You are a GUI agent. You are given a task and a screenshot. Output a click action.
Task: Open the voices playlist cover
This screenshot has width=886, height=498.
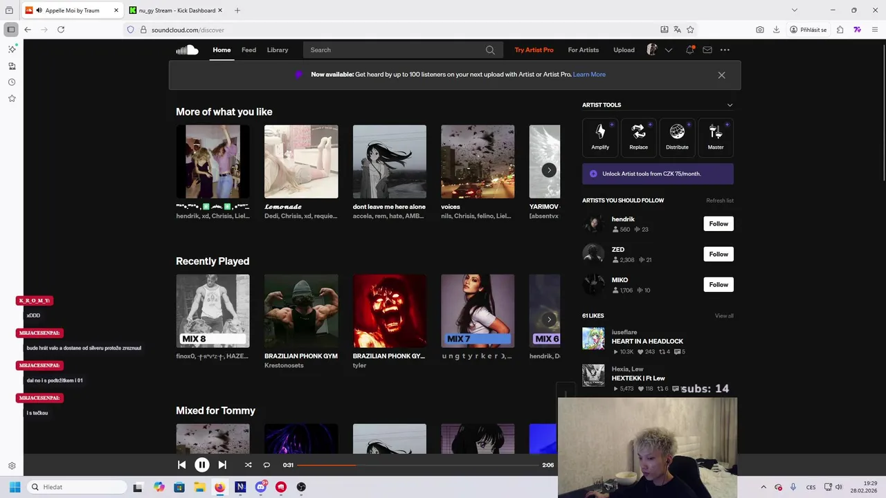pos(478,162)
